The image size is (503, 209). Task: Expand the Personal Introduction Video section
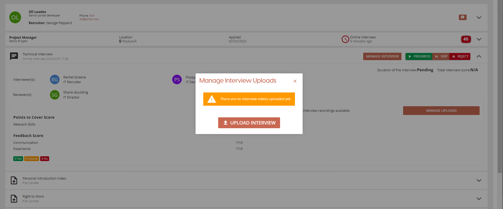(479, 180)
